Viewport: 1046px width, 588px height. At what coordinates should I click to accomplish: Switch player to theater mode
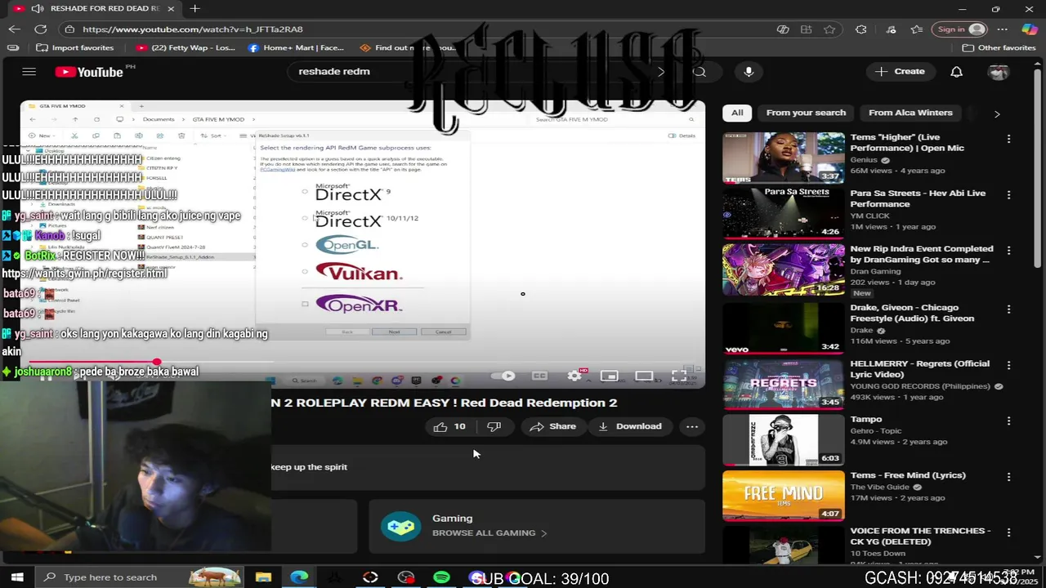[x=644, y=376]
